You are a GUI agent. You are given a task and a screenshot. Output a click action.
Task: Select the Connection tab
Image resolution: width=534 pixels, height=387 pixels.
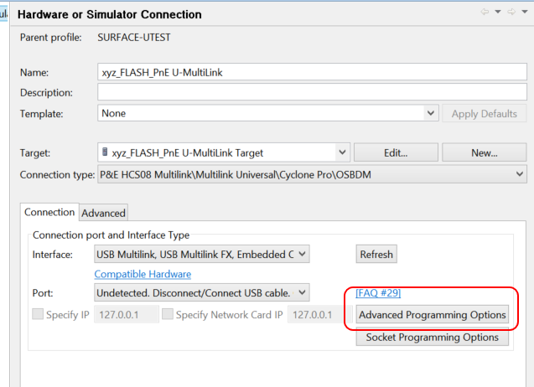point(50,213)
